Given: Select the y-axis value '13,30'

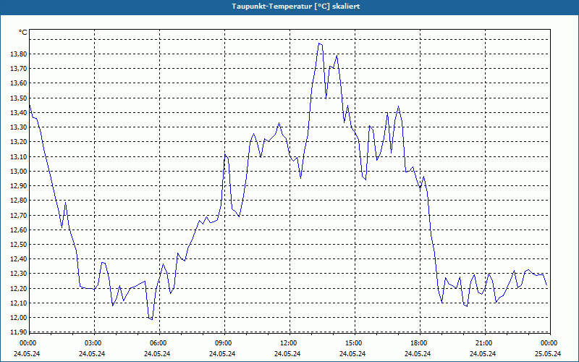Looking at the screenshot, I should (x=19, y=127).
